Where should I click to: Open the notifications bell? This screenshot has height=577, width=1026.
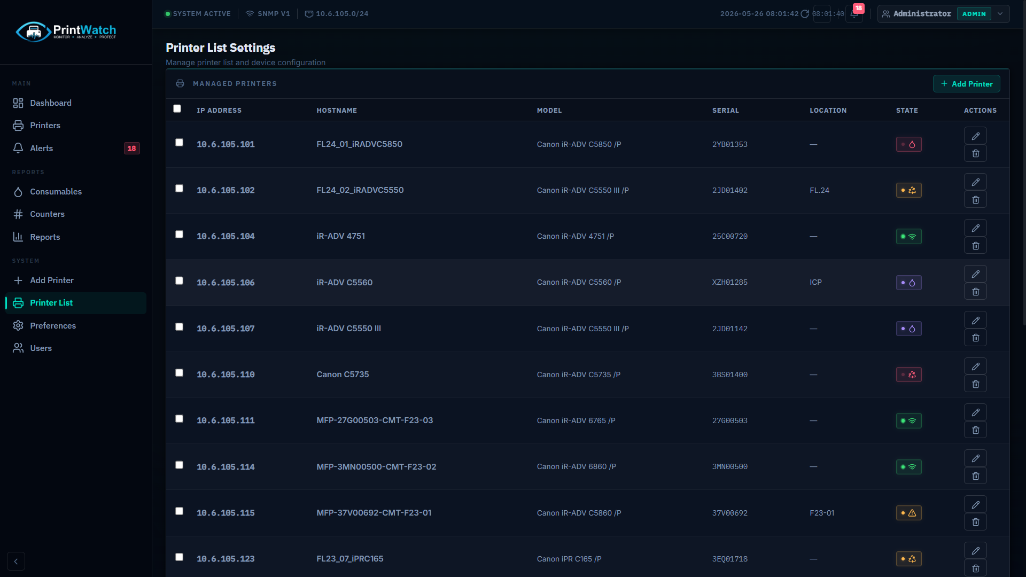(x=854, y=14)
